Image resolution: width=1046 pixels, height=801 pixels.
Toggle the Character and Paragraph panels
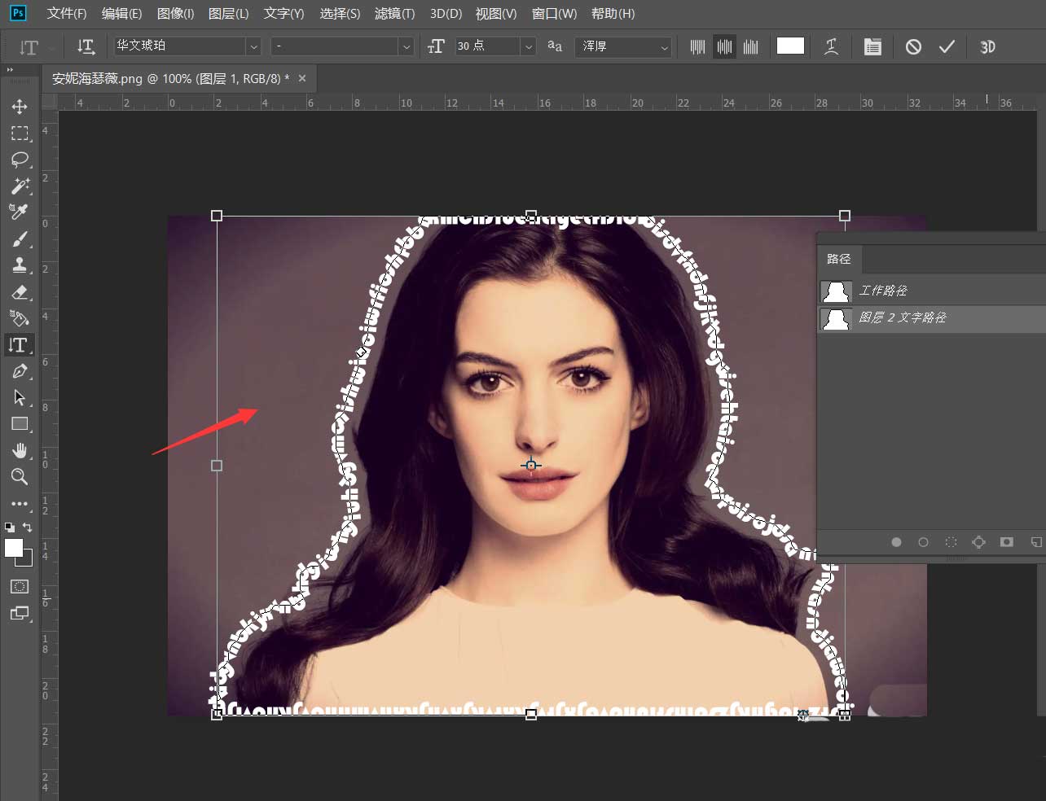[872, 46]
